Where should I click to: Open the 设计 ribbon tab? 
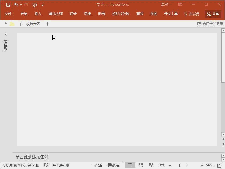coord(73,14)
